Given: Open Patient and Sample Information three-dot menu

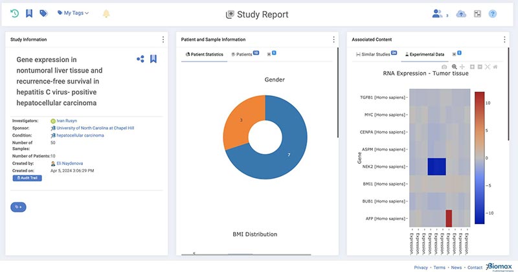Looking at the screenshot, I should [333, 40].
